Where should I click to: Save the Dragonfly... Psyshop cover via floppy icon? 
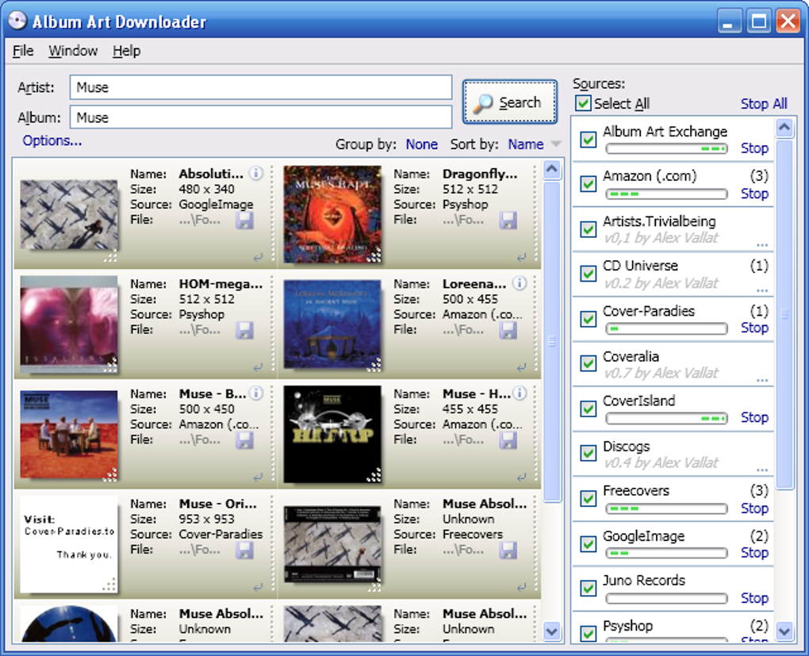pyautogui.click(x=508, y=221)
